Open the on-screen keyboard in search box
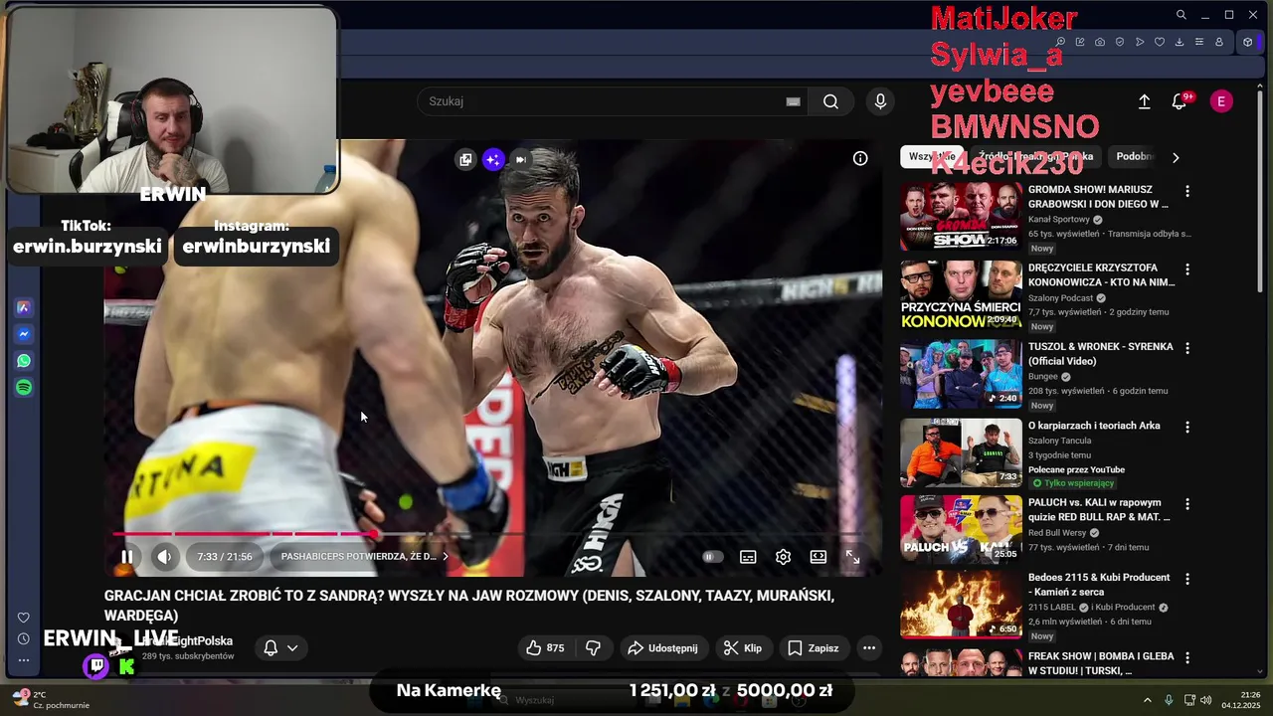 (793, 101)
